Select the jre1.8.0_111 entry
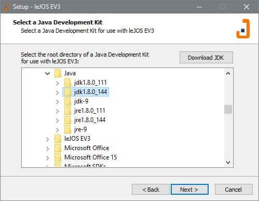The height and width of the screenshot is (201, 259). [x=90, y=111]
